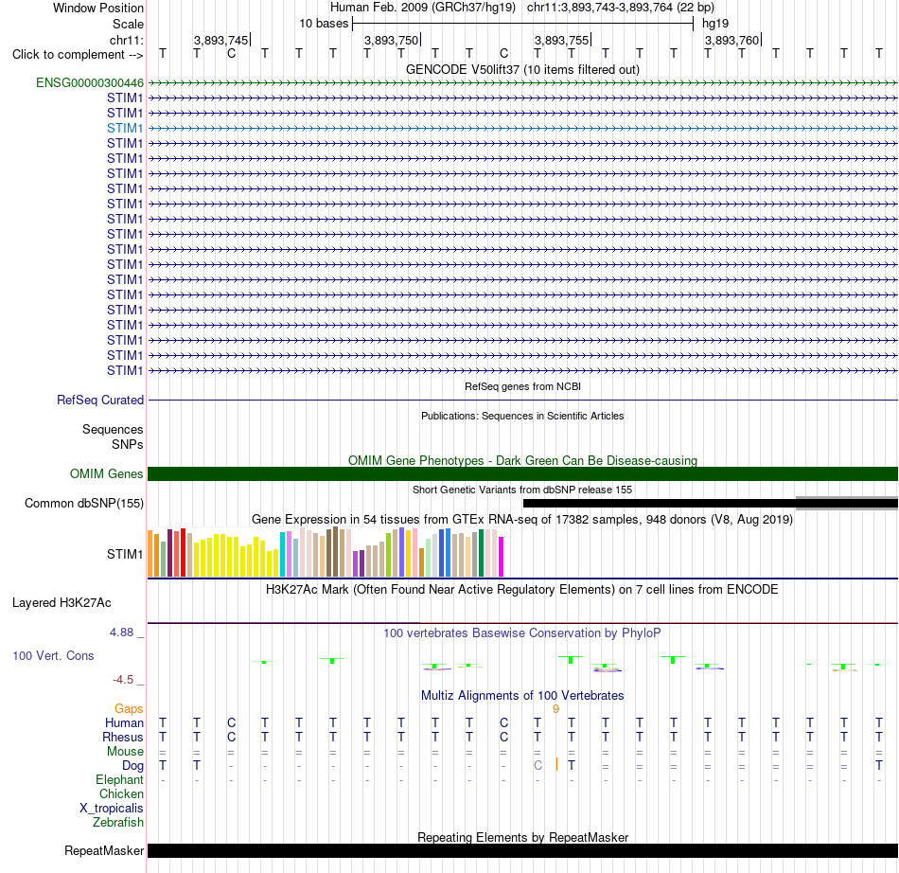Click the chr11: ruler label
The image size is (899, 873).
126,40
